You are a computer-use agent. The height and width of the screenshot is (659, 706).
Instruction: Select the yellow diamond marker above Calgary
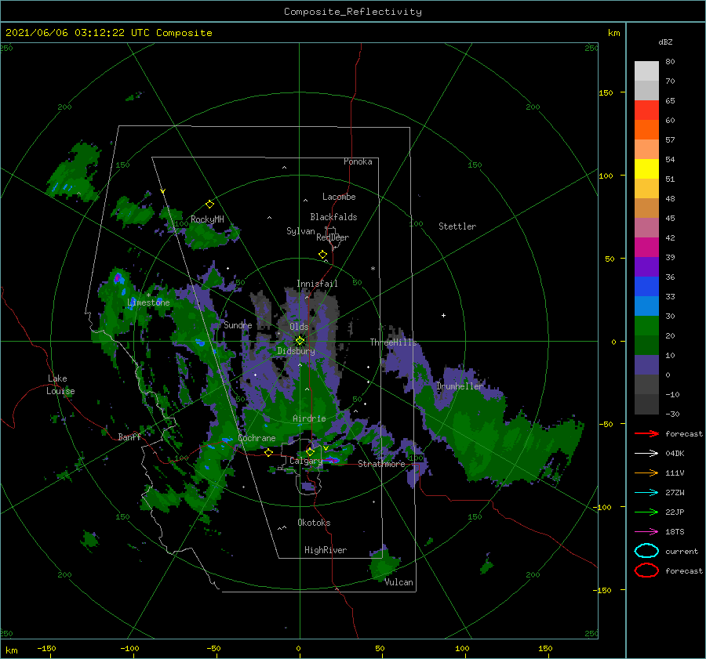tap(310, 451)
